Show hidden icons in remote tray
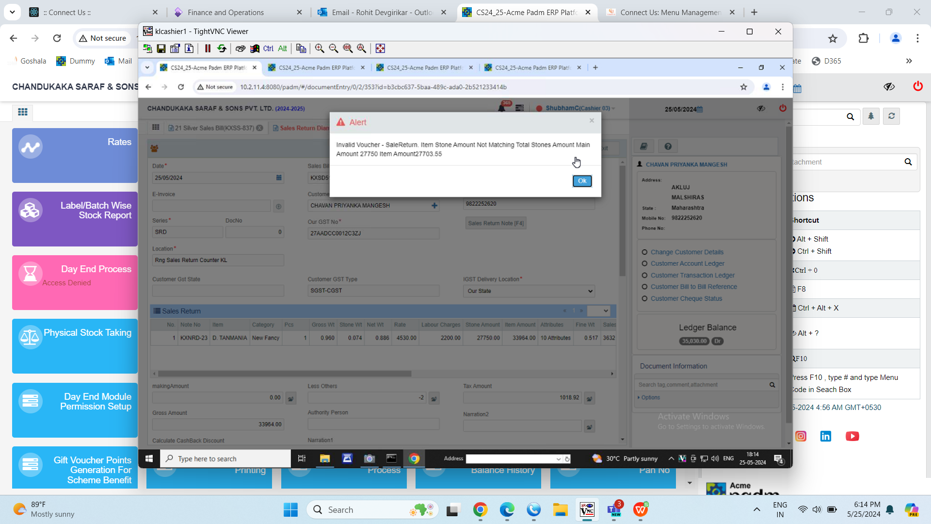Screen dimensions: 931x524 point(671,458)
